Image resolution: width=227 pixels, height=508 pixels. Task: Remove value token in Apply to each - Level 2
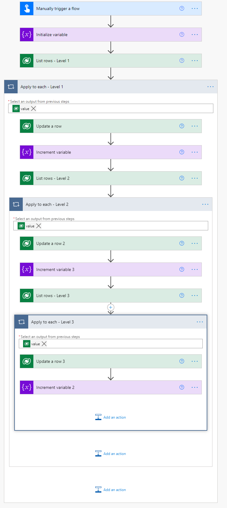39,226
